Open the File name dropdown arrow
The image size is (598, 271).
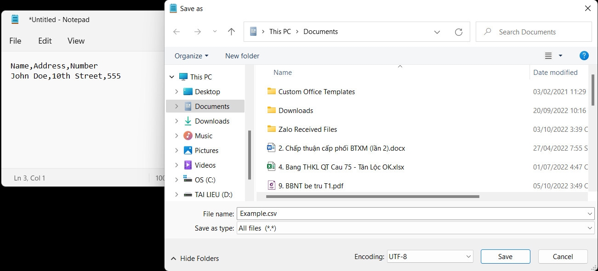[590, 214]
